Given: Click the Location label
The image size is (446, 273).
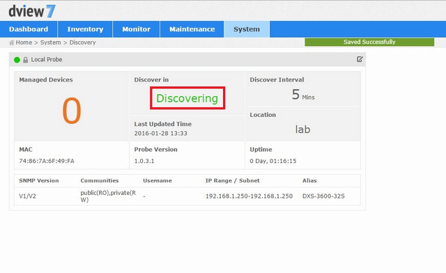Looking at the screenshot, I should tap(263, 115).
